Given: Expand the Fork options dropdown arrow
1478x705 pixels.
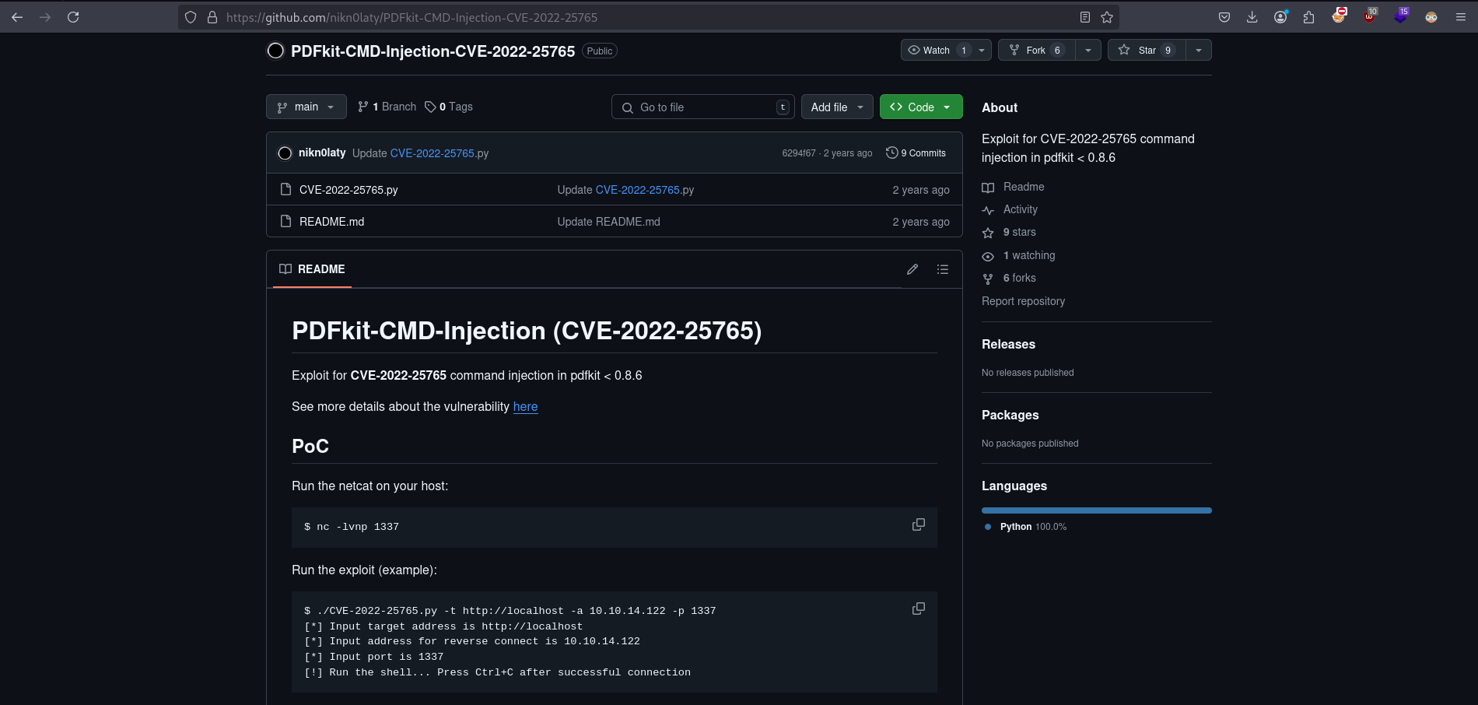Looking at the screenshot, I should click(x=1088, y=51).
